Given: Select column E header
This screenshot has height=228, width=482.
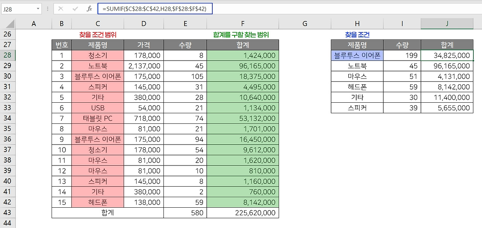Looking at the screenshot, I should (185, 24).
